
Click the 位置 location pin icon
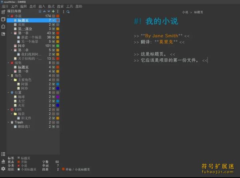(x=12, y=93)
